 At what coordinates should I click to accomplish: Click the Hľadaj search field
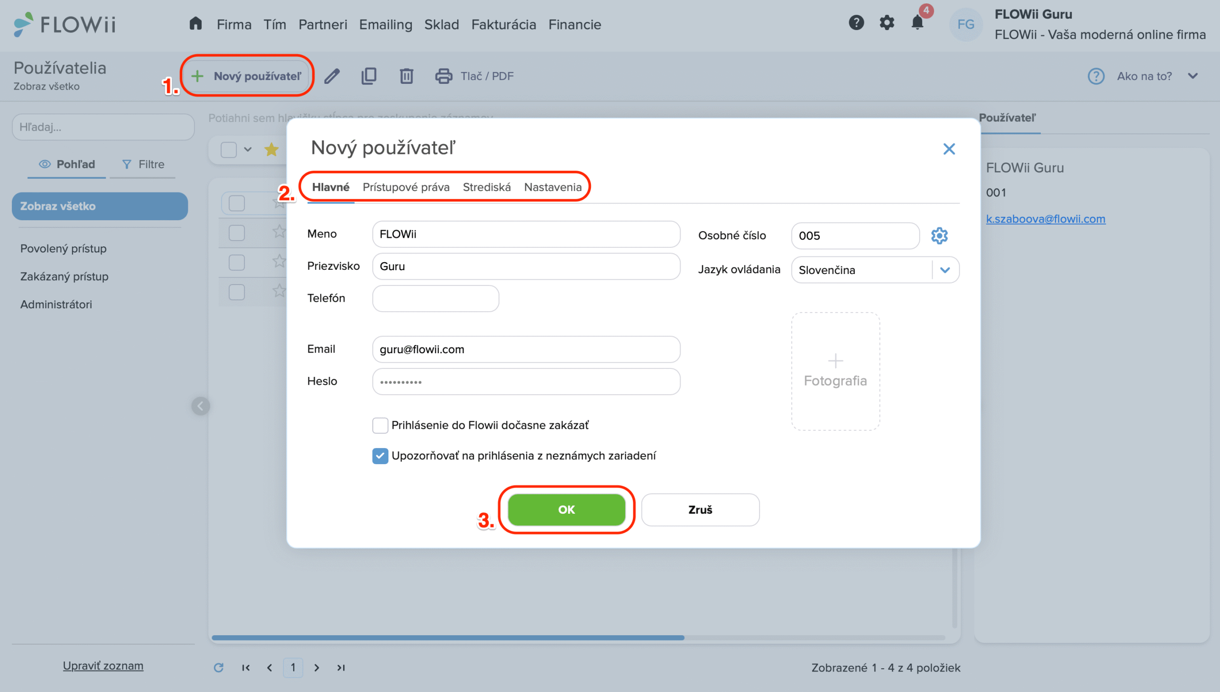(103, 127)
